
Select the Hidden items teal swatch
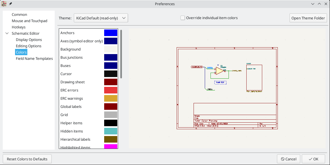click(111, 131)
